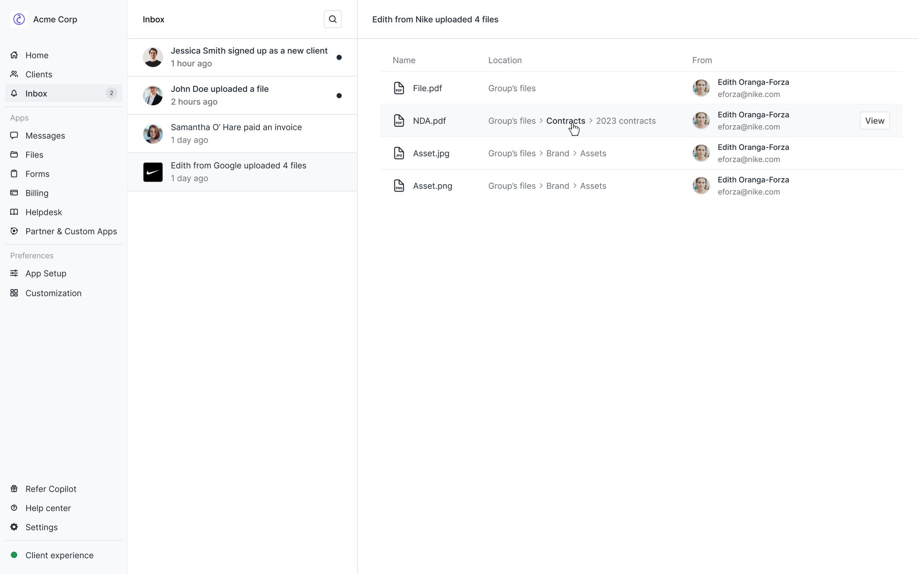Image resolution: width=918 pixels, height=574 pixels.
Task: Click unread dot on Jessica Smith notification
Action: click(339, 57)
